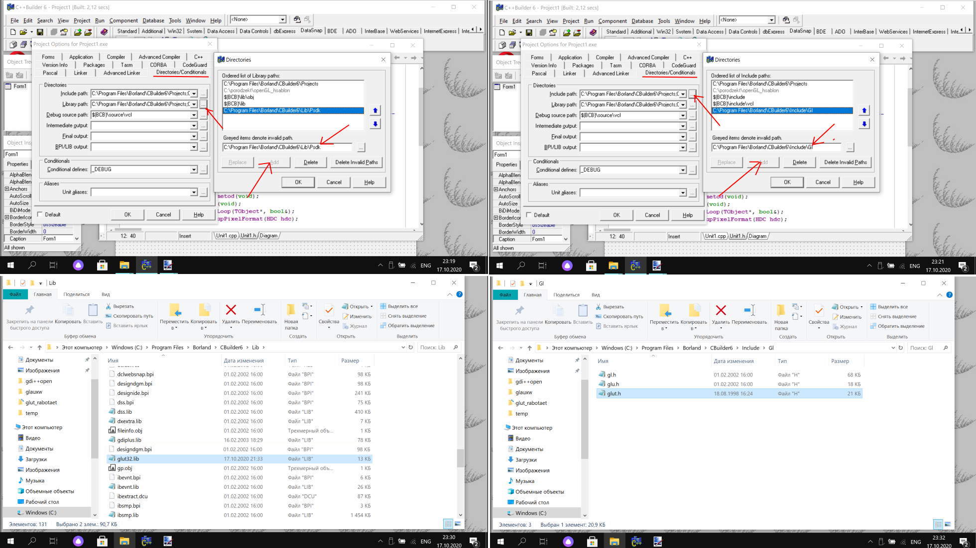The image size is (976, 548).
Task: Open browse button beside Include\Gl path field
Action: pos(850,147)
